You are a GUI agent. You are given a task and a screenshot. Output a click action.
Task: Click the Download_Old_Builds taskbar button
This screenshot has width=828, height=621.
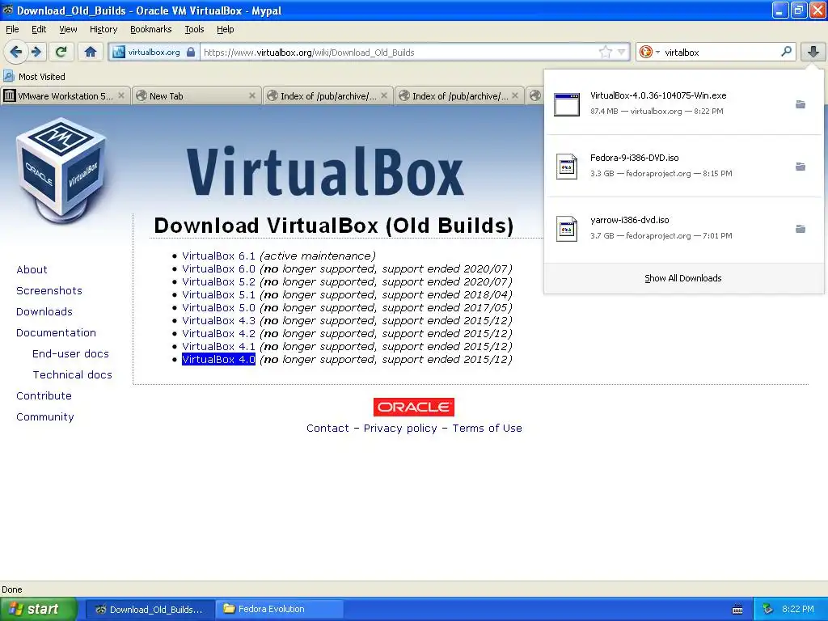coord(150,610)
